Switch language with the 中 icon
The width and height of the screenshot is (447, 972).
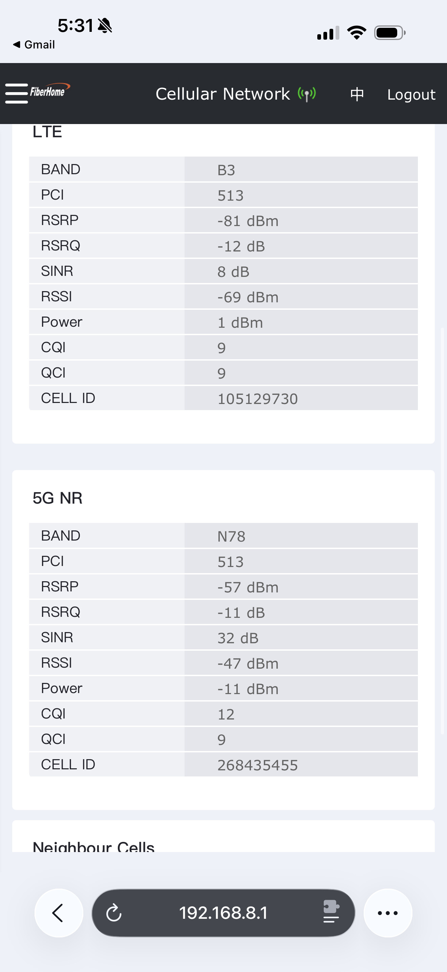[x=357, y=94]
